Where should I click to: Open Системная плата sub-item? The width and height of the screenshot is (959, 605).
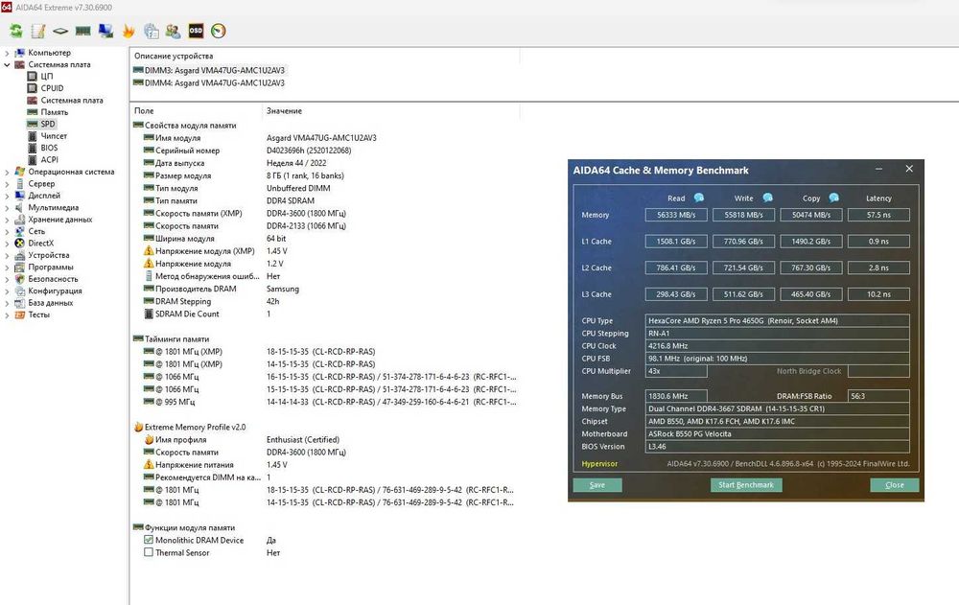(x=72, y=101)
